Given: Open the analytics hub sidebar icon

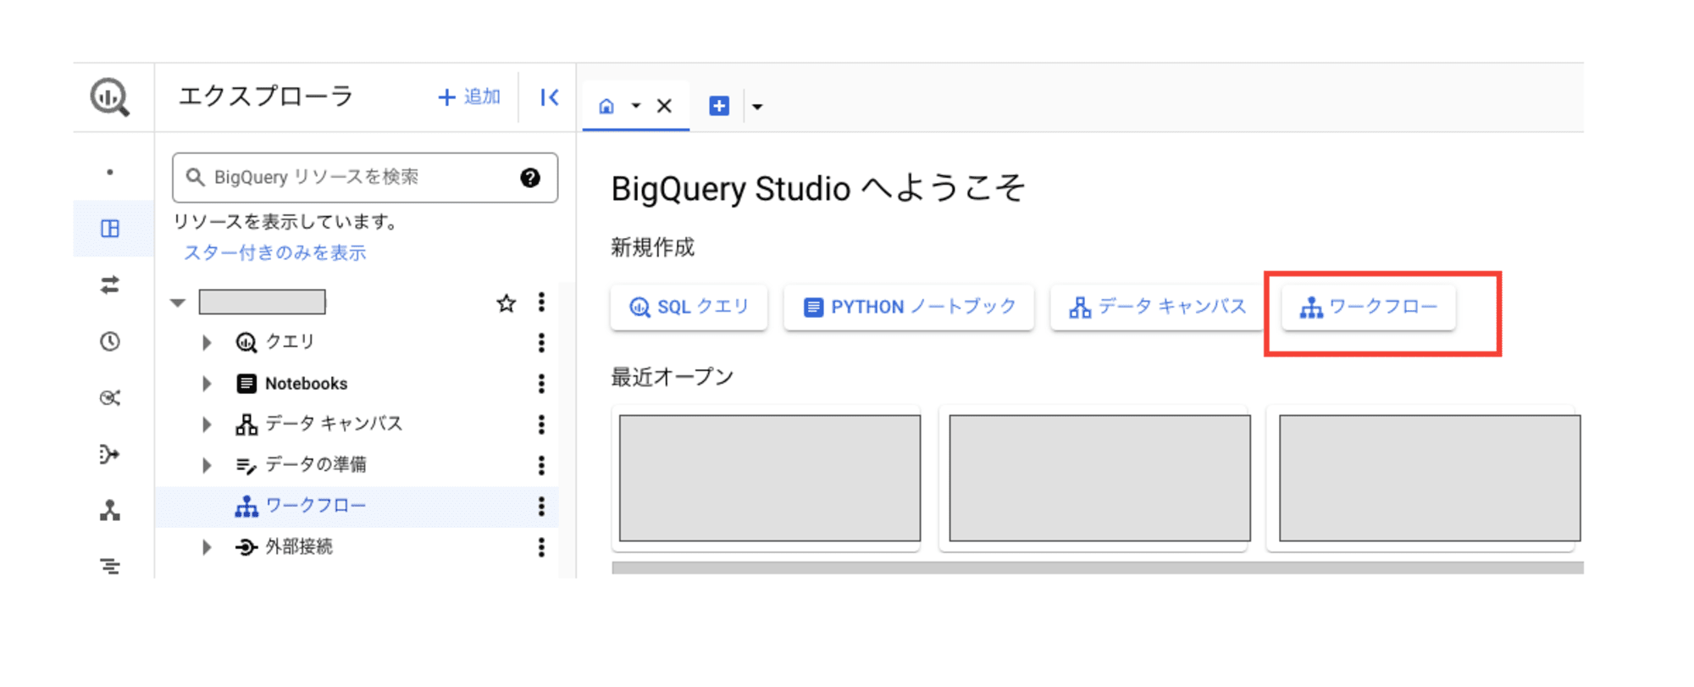Looking at the screenshot, I should click(110, 398).
